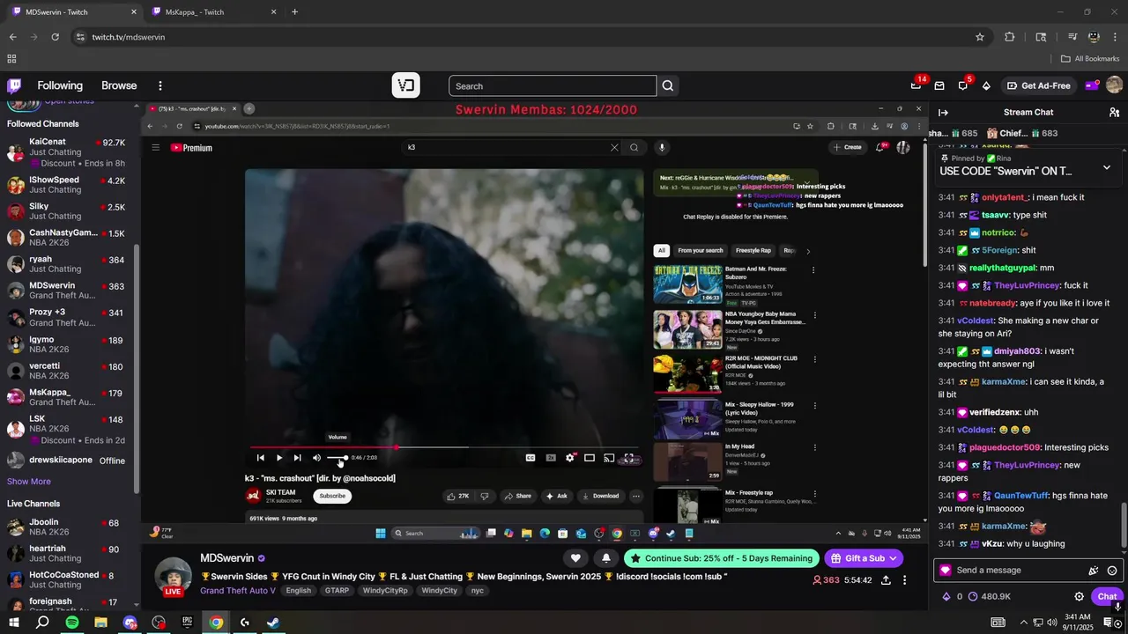Bookmark this page with the star
This screenshot has width=1128, height=634.
(980, 37)
